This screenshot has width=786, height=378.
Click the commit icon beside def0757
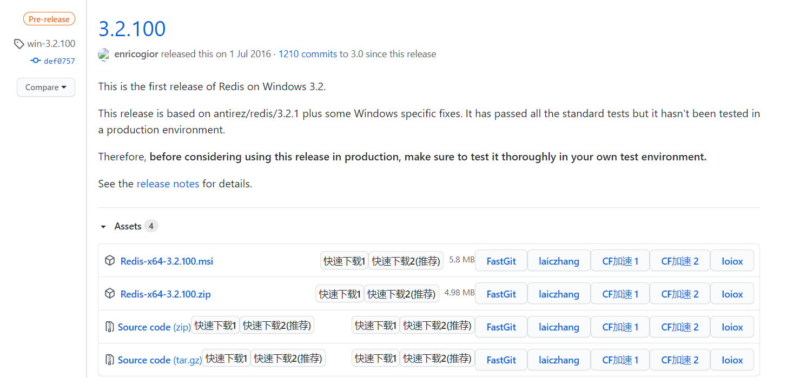[36, 61]
